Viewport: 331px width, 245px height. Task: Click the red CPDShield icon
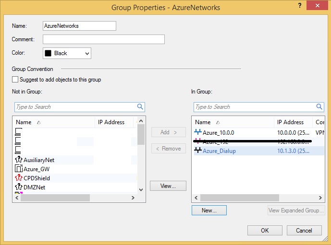click(19, 178)
